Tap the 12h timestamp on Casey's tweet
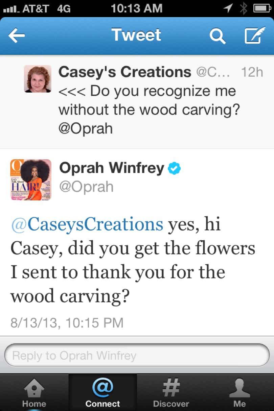274x411 pixels. point(252,71)
